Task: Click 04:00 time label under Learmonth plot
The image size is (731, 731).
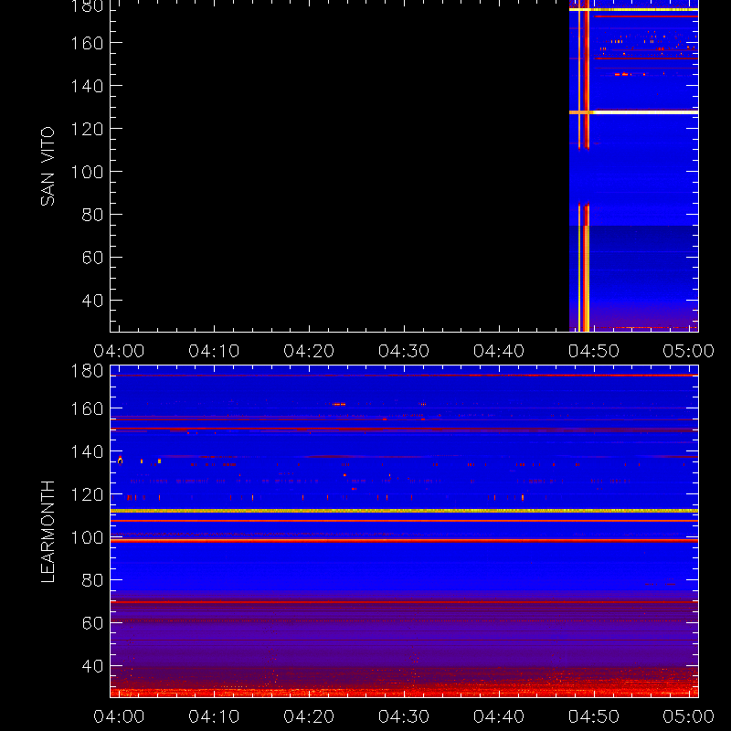Action: (x=119, y=716)
